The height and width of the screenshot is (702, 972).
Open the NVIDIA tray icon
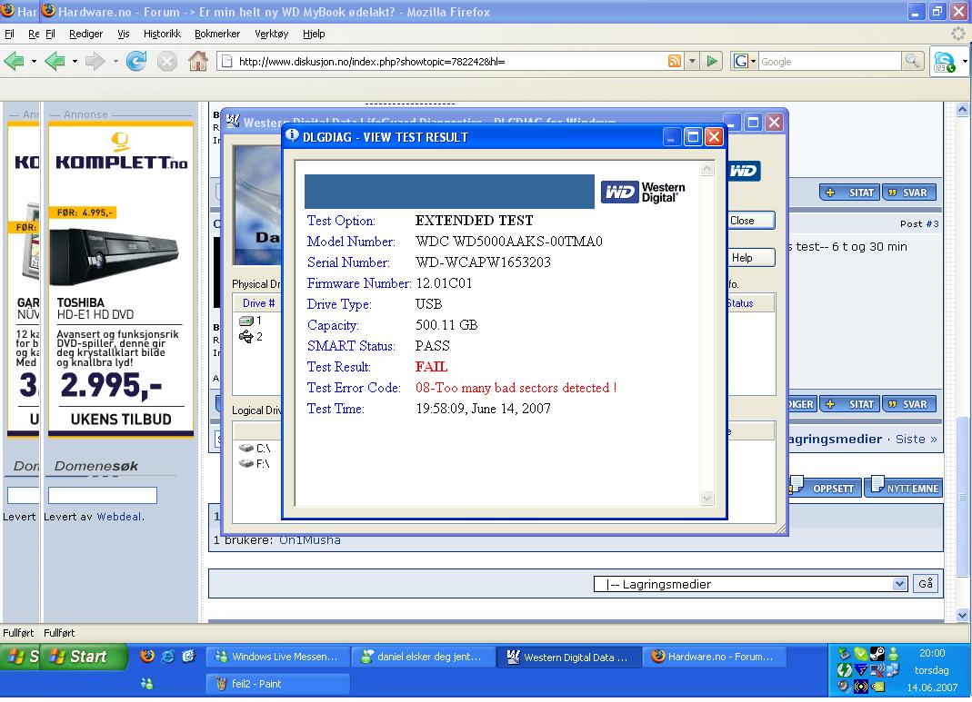click(x=877, y=686)
